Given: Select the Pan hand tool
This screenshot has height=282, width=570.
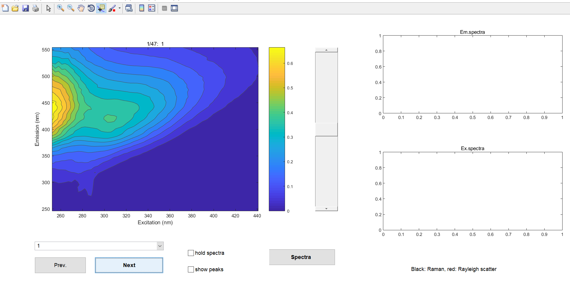Looking at the screenshot, I should coord(81,8).
